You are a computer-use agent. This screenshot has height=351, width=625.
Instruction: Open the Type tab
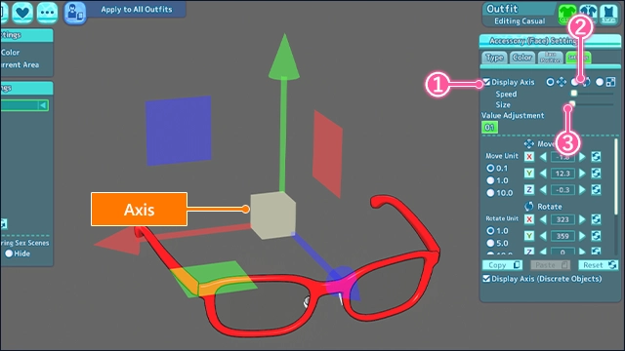[x=494, y=58]
